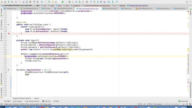Viewport: 192px width, 108px height.
Task: Click the codetutor breadcrumb
Action: [x=77, y=5]
